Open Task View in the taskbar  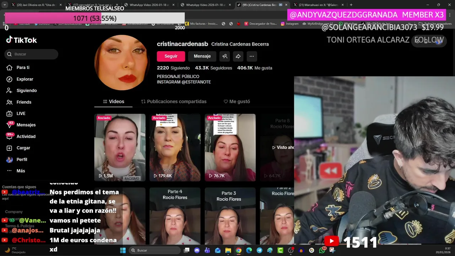tap(187, 250)
